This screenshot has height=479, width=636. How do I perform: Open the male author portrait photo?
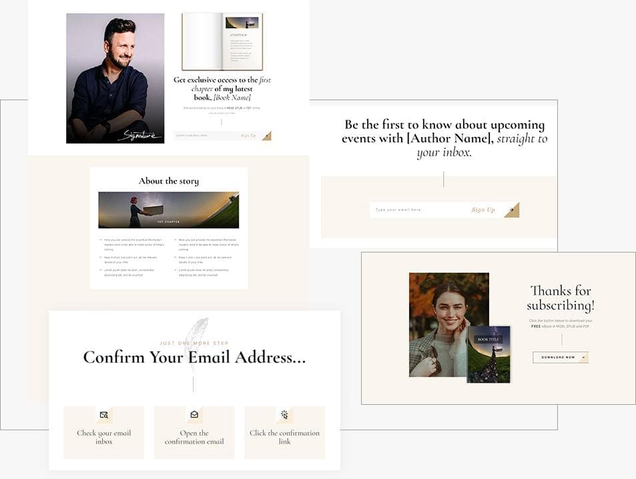[115, 78]
